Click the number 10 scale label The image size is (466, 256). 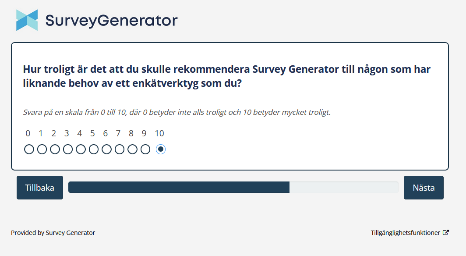[x=159, y=133]
